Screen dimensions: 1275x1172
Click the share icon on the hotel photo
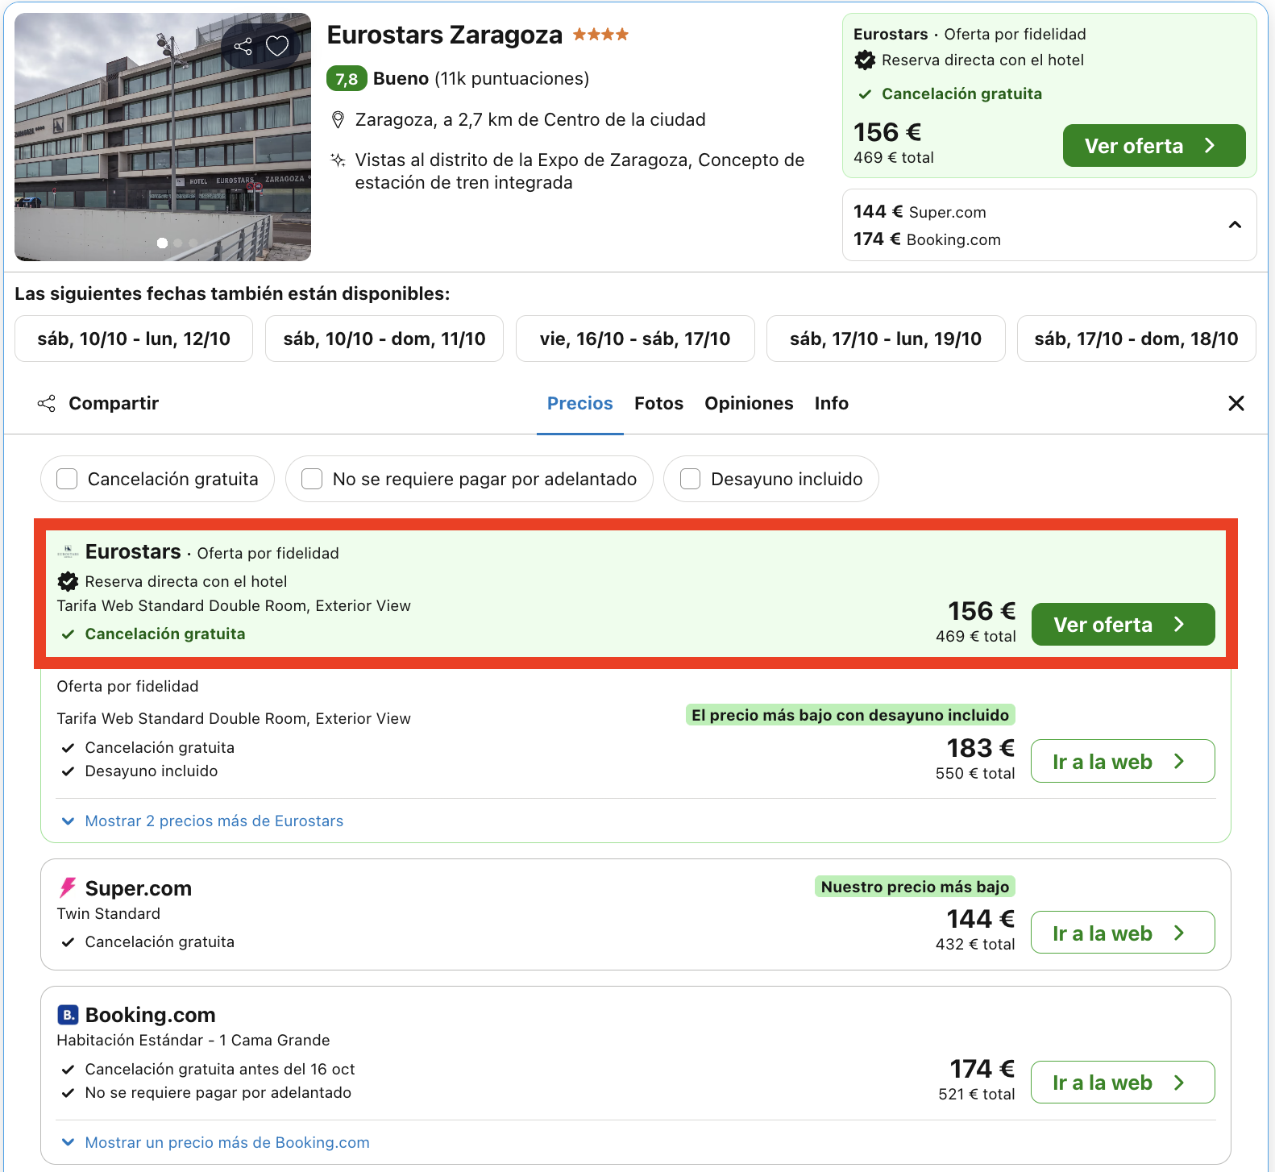[243, 46]
